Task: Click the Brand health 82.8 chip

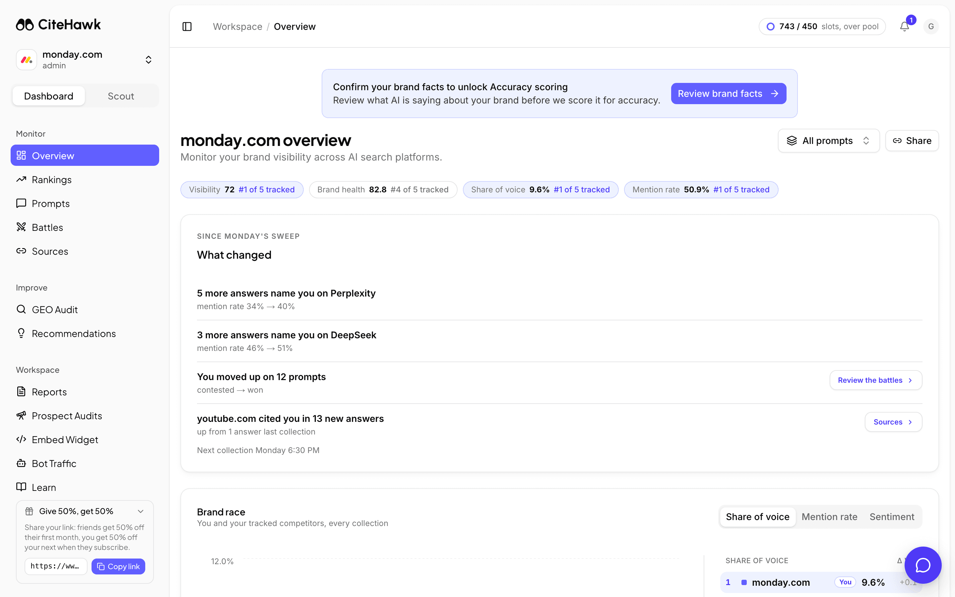Action: tap(383, 189)
